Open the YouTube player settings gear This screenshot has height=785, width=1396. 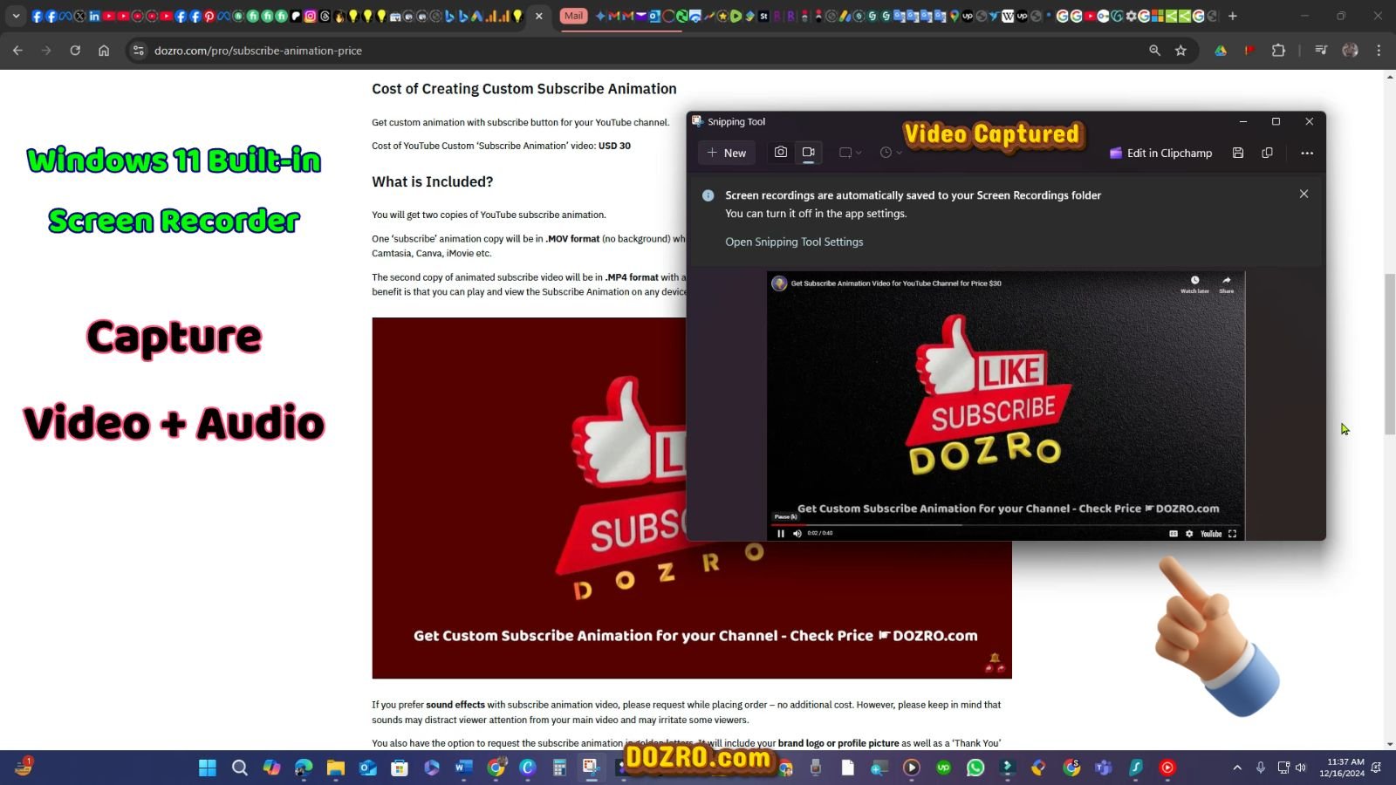1188,533
